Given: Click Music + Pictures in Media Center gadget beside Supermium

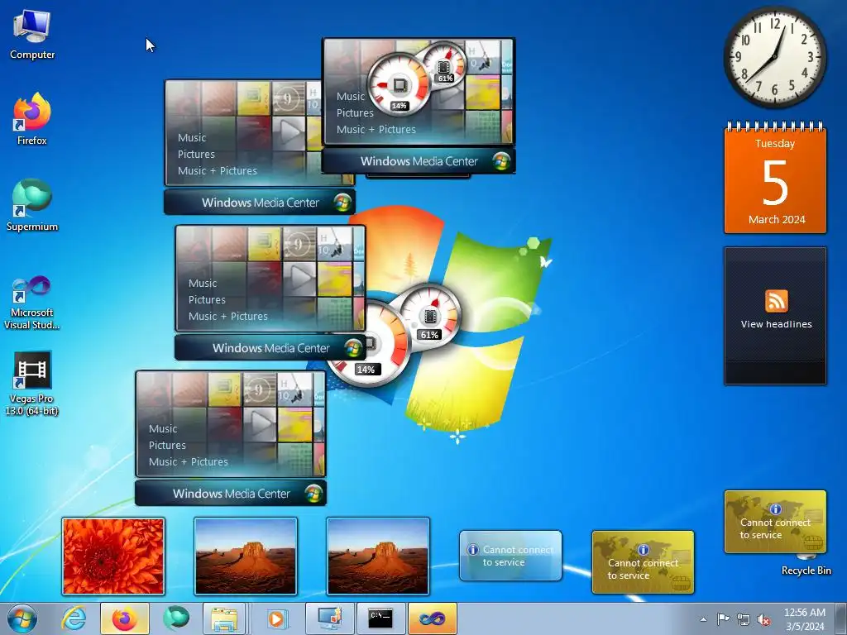Looking at the screenshot, I should pos(218,171).
